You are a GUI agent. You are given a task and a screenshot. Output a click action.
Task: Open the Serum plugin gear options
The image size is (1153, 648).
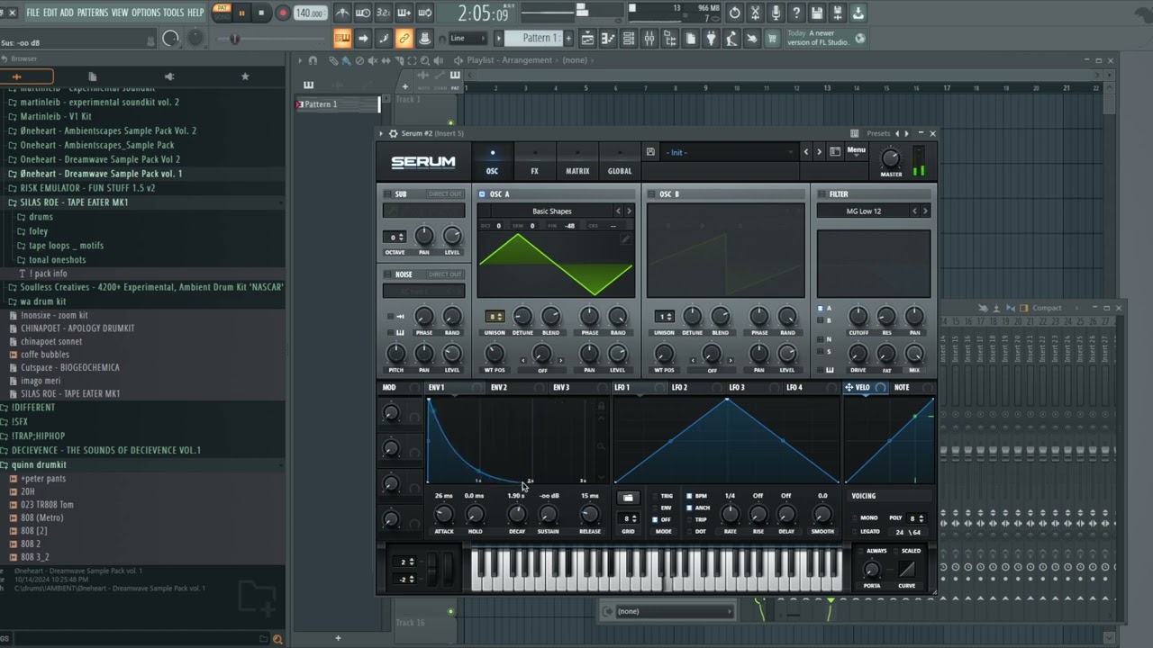pos(393,133)
